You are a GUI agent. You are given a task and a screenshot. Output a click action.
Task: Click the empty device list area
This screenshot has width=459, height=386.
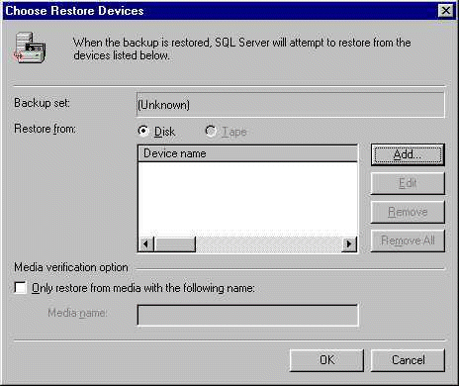(247, 199)
